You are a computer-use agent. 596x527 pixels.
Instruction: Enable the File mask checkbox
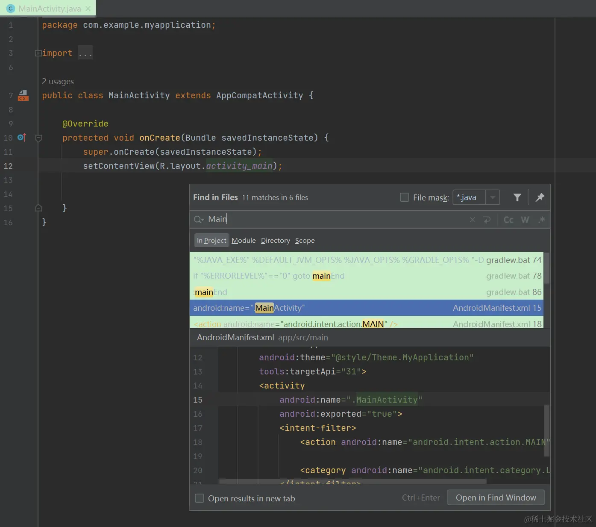[x=404, y=197]
